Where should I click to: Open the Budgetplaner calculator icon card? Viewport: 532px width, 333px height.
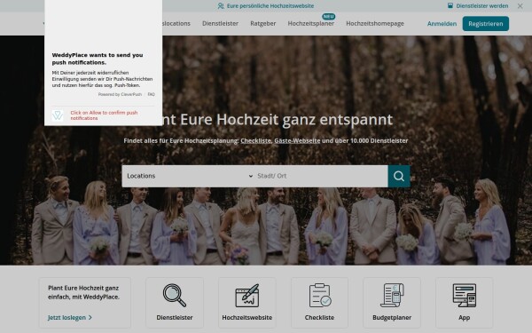tap(392, 303)
